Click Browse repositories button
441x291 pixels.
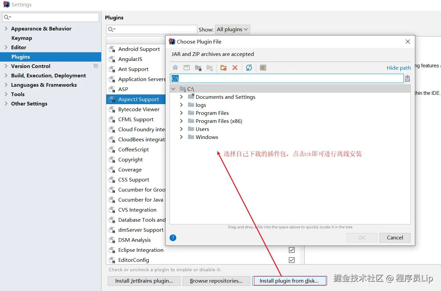pyautogui.click(x=216, y=281)
